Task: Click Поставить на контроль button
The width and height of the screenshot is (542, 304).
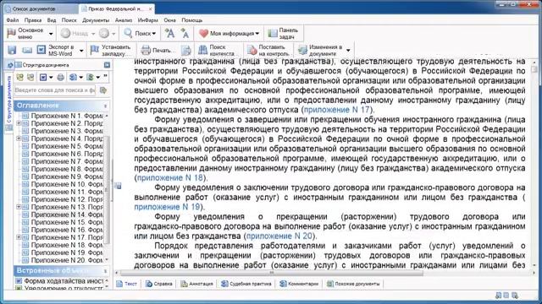Action: pos(268,51)
